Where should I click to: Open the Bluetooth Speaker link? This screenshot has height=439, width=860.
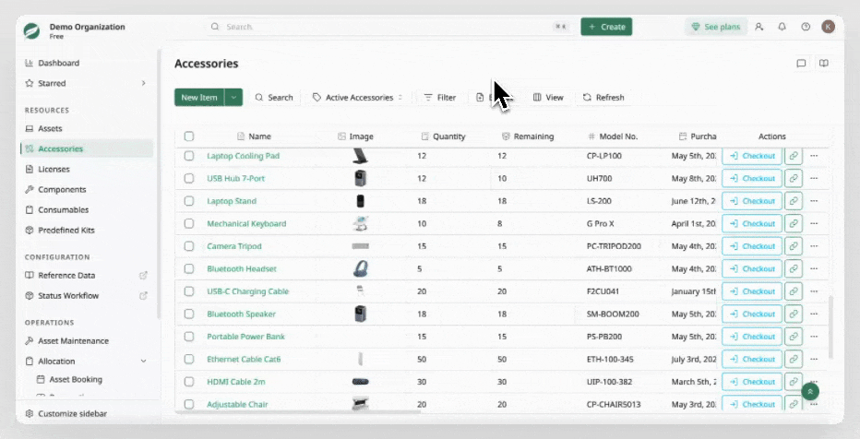pos(242,314)
